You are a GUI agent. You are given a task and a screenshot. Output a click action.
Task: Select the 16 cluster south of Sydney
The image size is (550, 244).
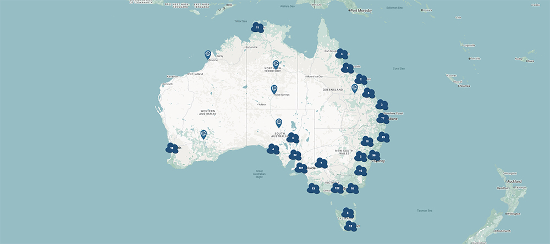[x=360, y=171]
